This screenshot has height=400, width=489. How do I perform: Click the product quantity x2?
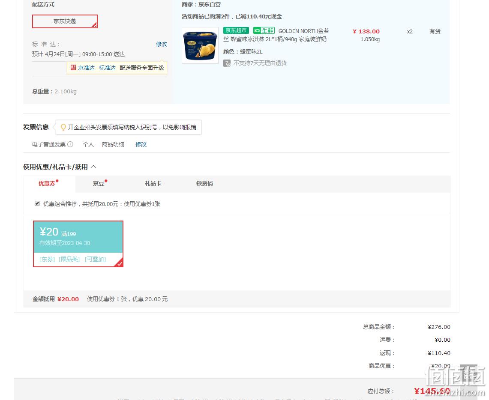(410, 31)
